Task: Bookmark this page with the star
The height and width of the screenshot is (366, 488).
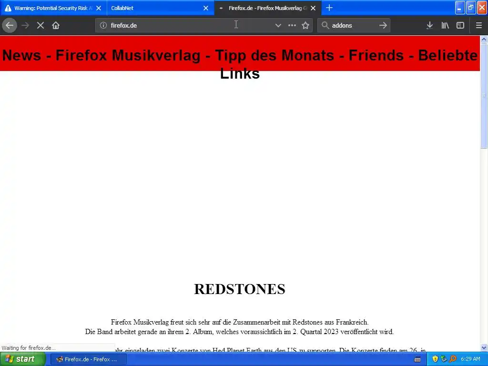Action: tap(305, 26)
